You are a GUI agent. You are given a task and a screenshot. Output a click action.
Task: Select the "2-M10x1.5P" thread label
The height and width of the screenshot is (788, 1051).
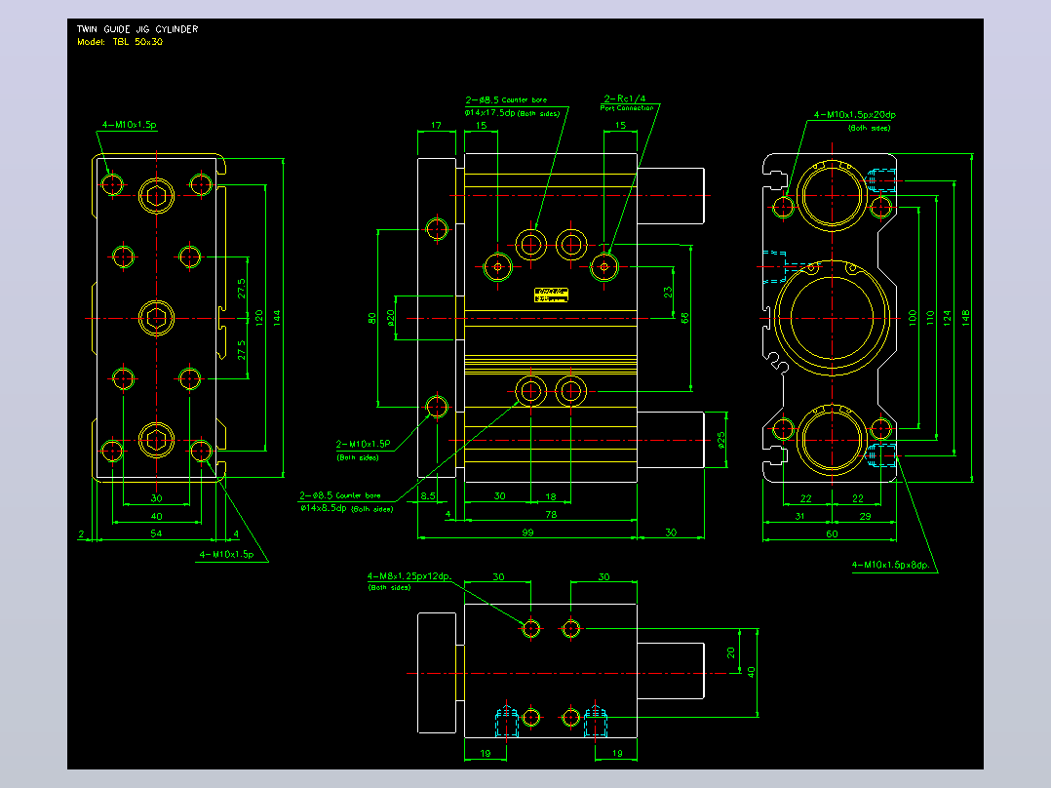(x=363, y=444)
